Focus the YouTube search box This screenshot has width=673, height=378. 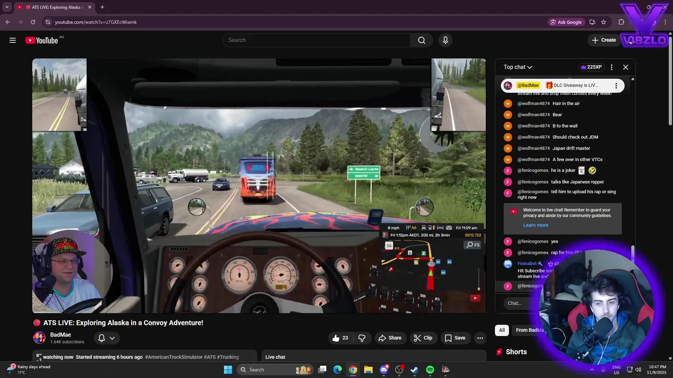[317, 40]
